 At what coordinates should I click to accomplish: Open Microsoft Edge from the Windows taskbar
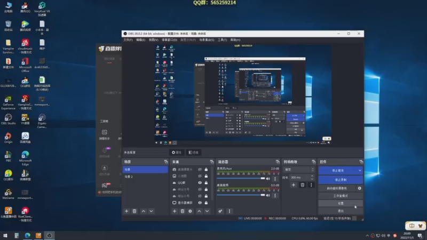coord(28,235)
